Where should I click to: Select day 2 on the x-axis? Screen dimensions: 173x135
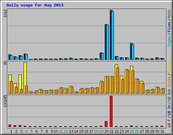pyautogui.click(x=16, y=131)
